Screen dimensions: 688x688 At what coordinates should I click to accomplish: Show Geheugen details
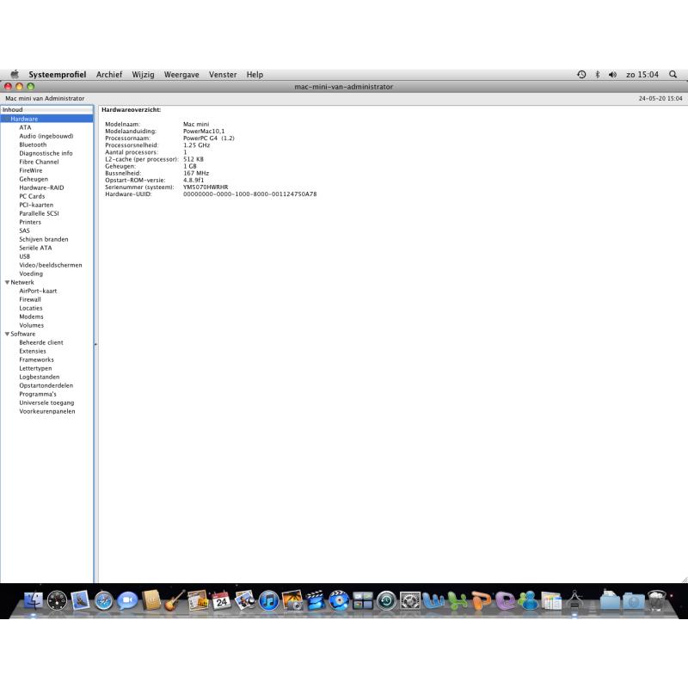(x=34, y=179)
